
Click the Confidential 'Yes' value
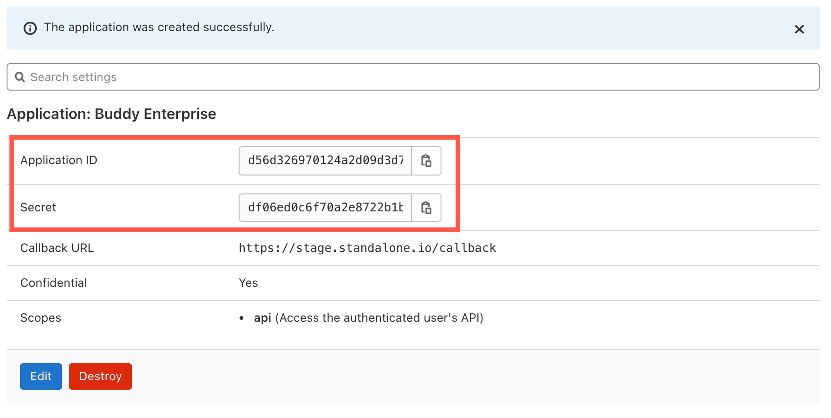pos(248,283)
